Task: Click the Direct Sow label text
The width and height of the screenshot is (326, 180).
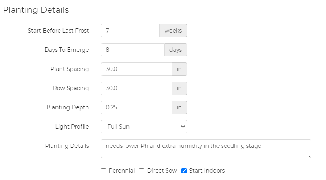Action: point(162,171)
